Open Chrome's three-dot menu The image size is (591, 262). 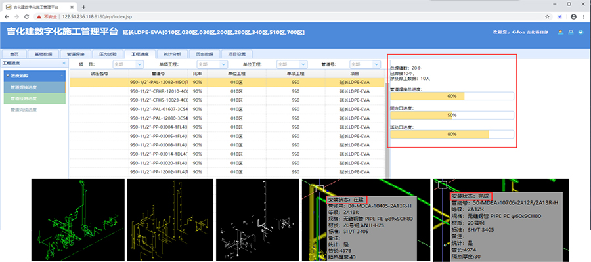click(584, 17)
